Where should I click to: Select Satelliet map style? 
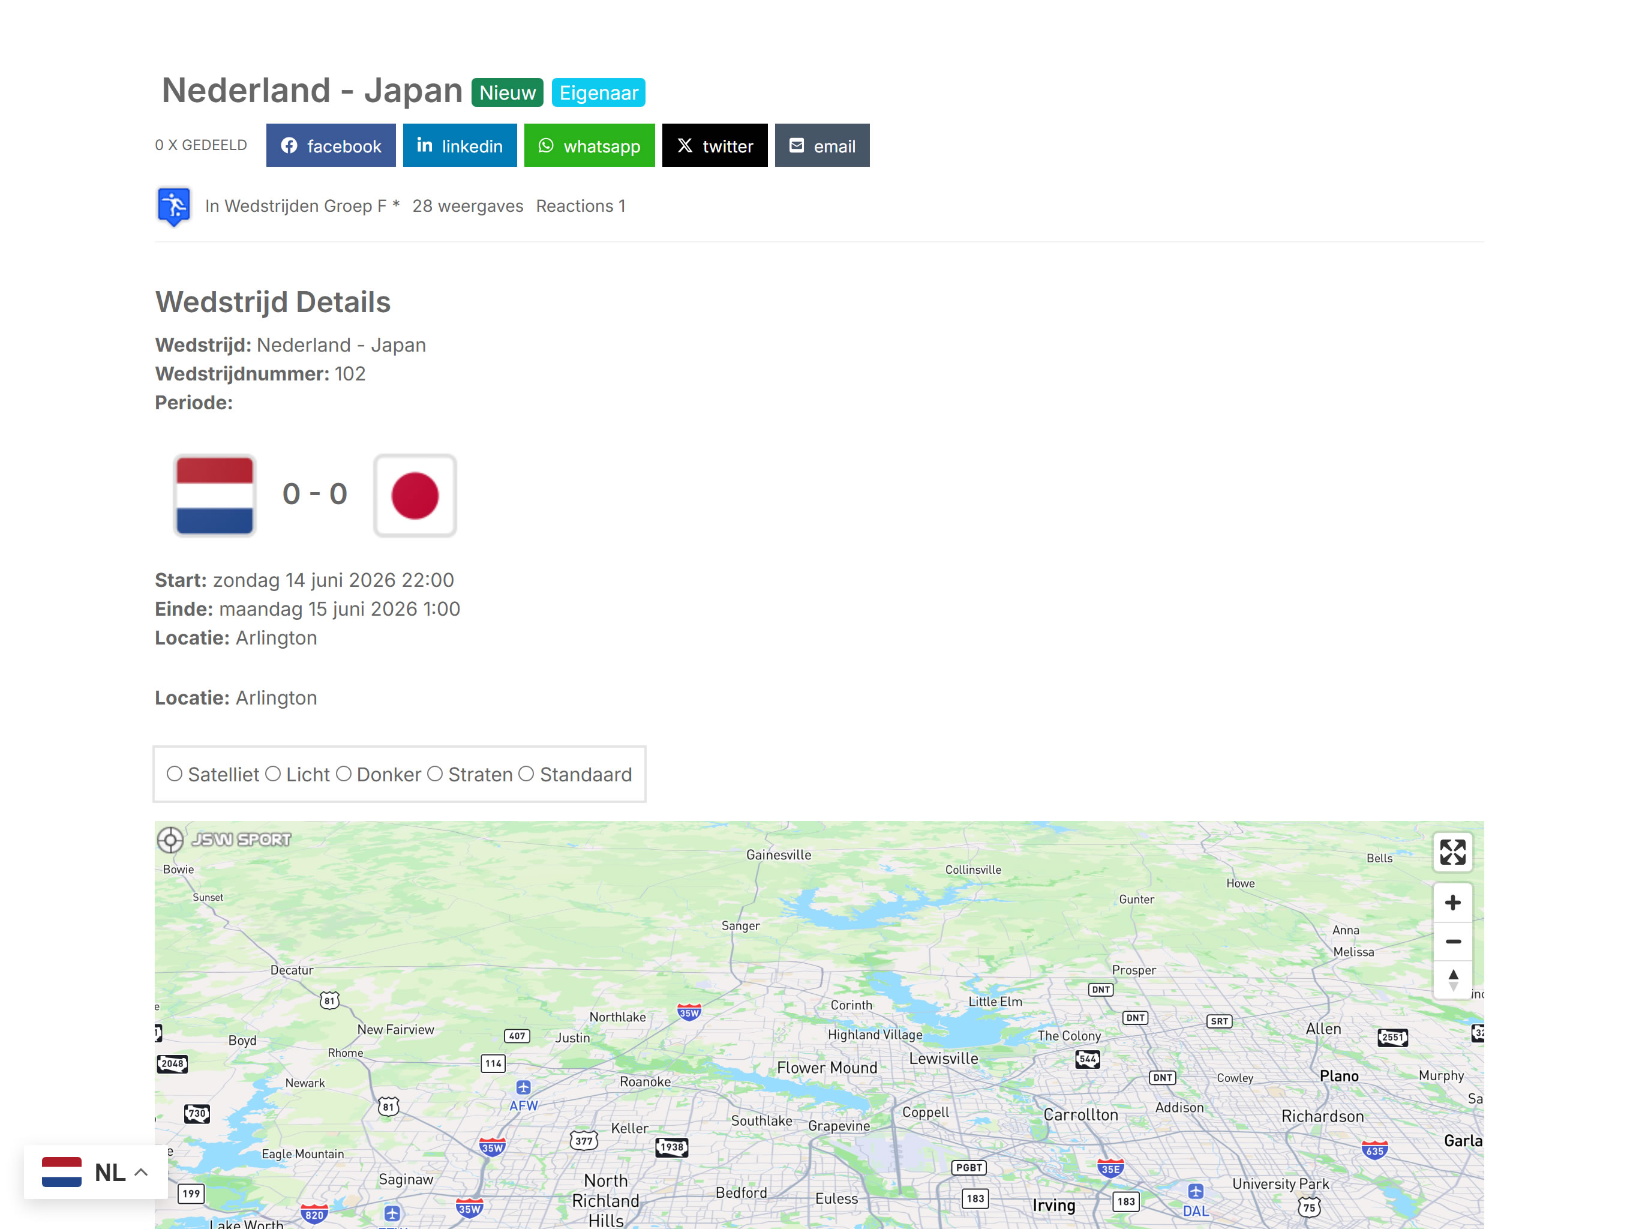pyautogui.click(x=174, y=774)
